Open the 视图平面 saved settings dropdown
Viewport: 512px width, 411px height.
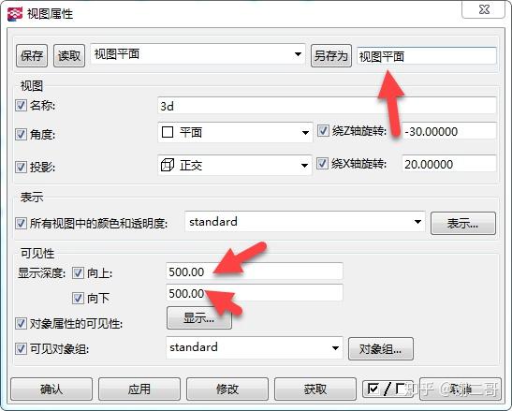pyautogui.click(x=197, y=54)
